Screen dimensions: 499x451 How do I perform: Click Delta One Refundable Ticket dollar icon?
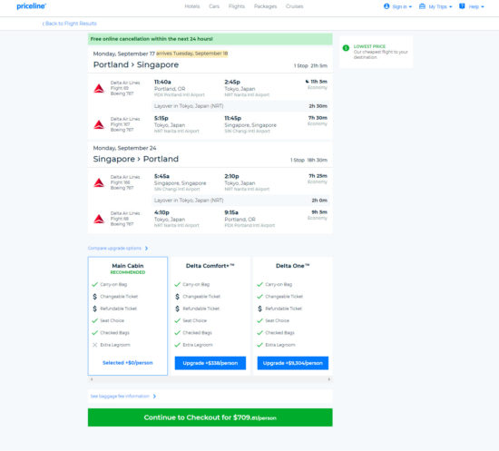(260, 309)
